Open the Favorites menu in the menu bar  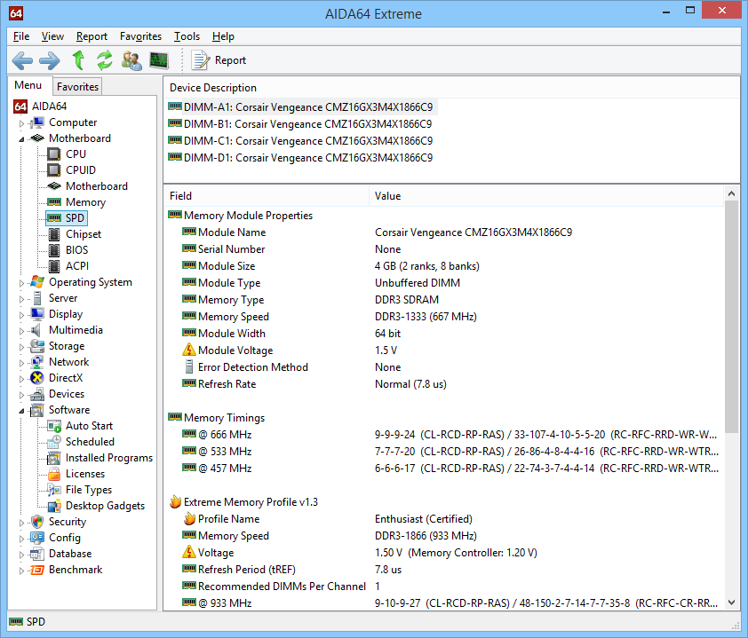[x=140, y=36]
